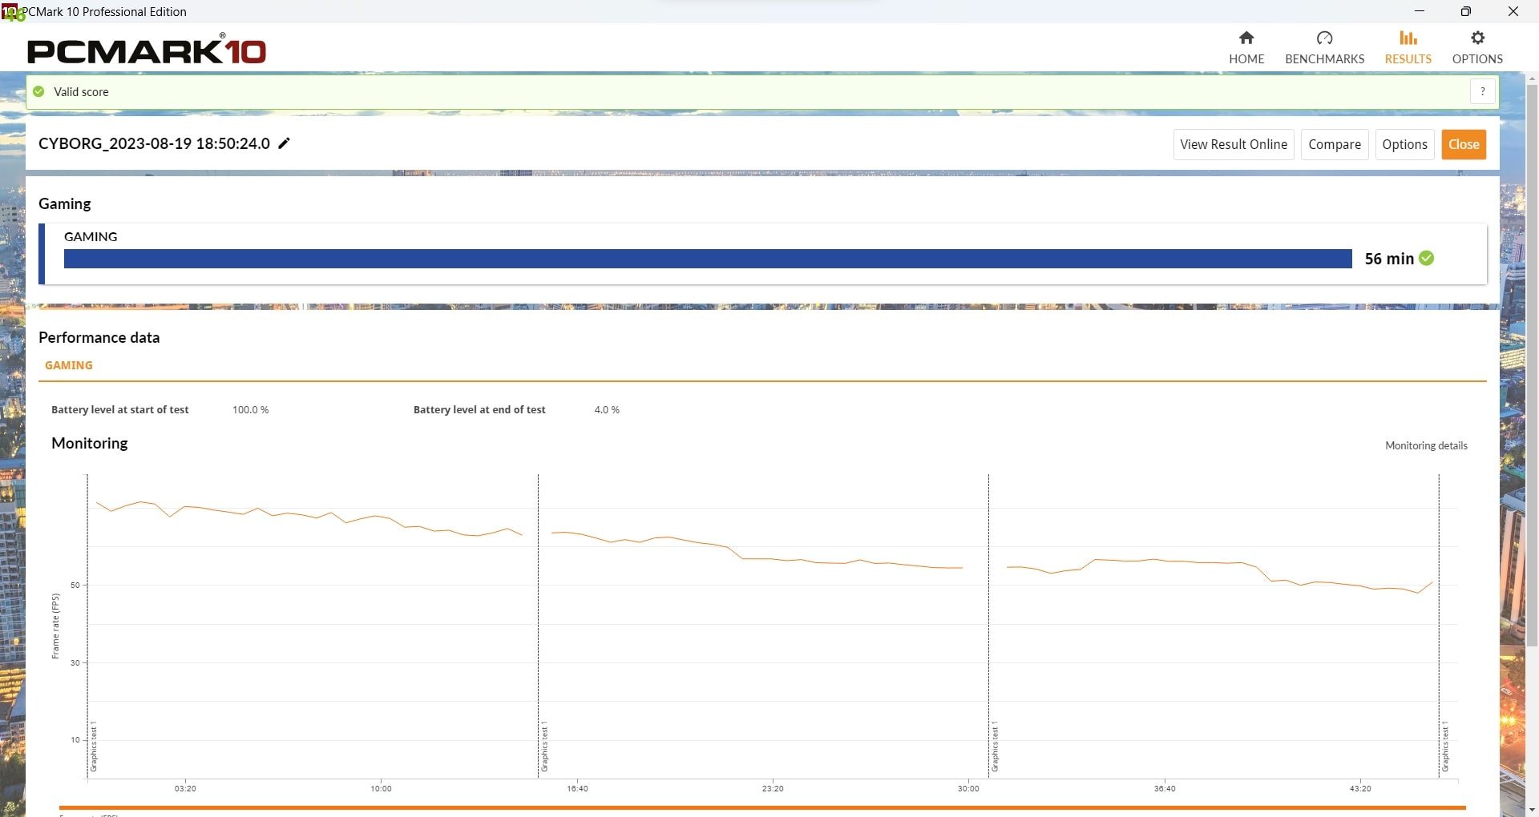This screenshot has width=1539, height=817.
Task: Select the GAMING performance data tab
Action: coord(69,365)
